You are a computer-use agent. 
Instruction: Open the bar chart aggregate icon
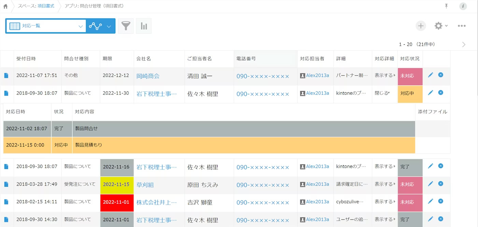(x=144, y=26)
